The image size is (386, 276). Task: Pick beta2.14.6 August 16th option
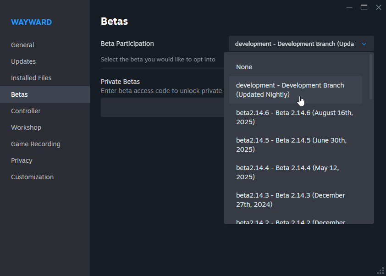click(295, 117)
